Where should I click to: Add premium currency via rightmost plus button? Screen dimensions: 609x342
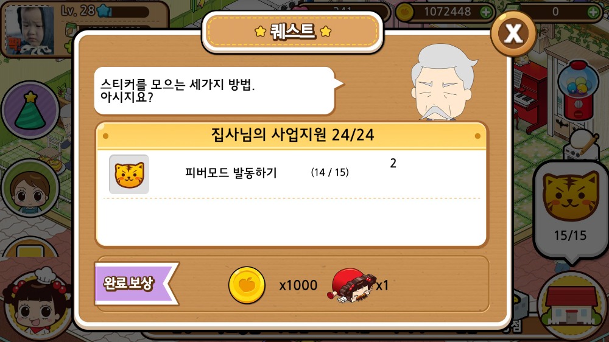coord(593,12)
